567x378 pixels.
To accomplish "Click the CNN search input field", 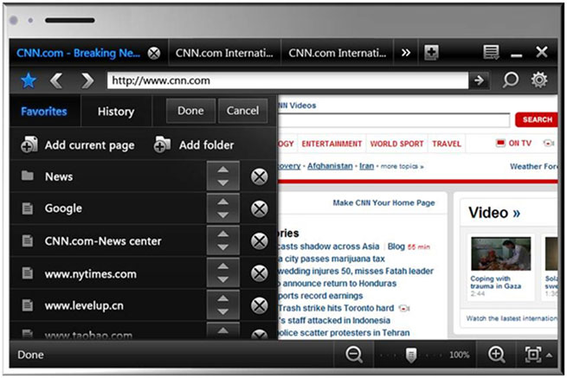I will [393, 120].
